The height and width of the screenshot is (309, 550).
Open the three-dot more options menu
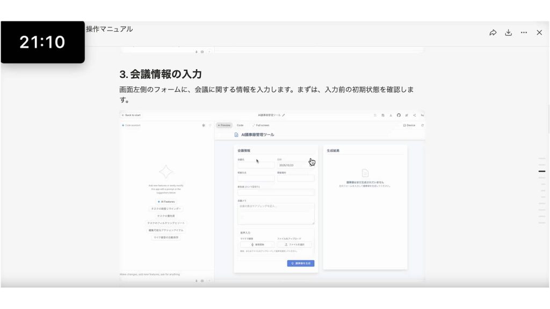[x=524, y=33]
